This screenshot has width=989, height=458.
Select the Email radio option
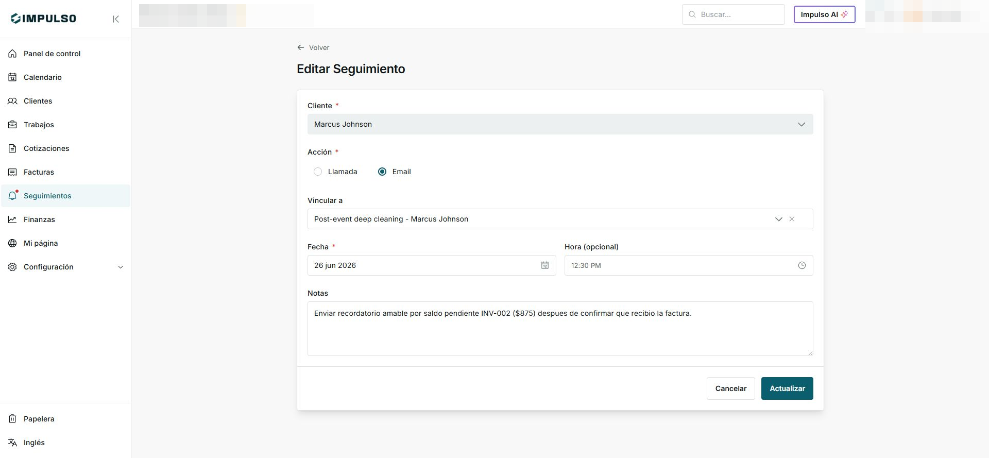[382, 172]
